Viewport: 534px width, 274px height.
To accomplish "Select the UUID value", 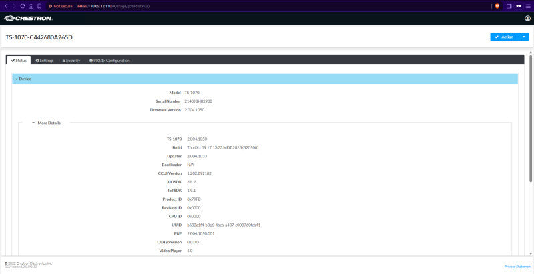I will [224, 225].
